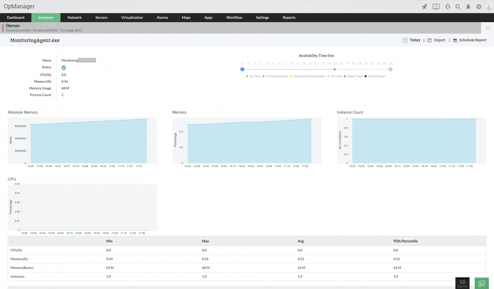
Task: Click the rocket quick-start icon
Action: [x=425, y=6]
